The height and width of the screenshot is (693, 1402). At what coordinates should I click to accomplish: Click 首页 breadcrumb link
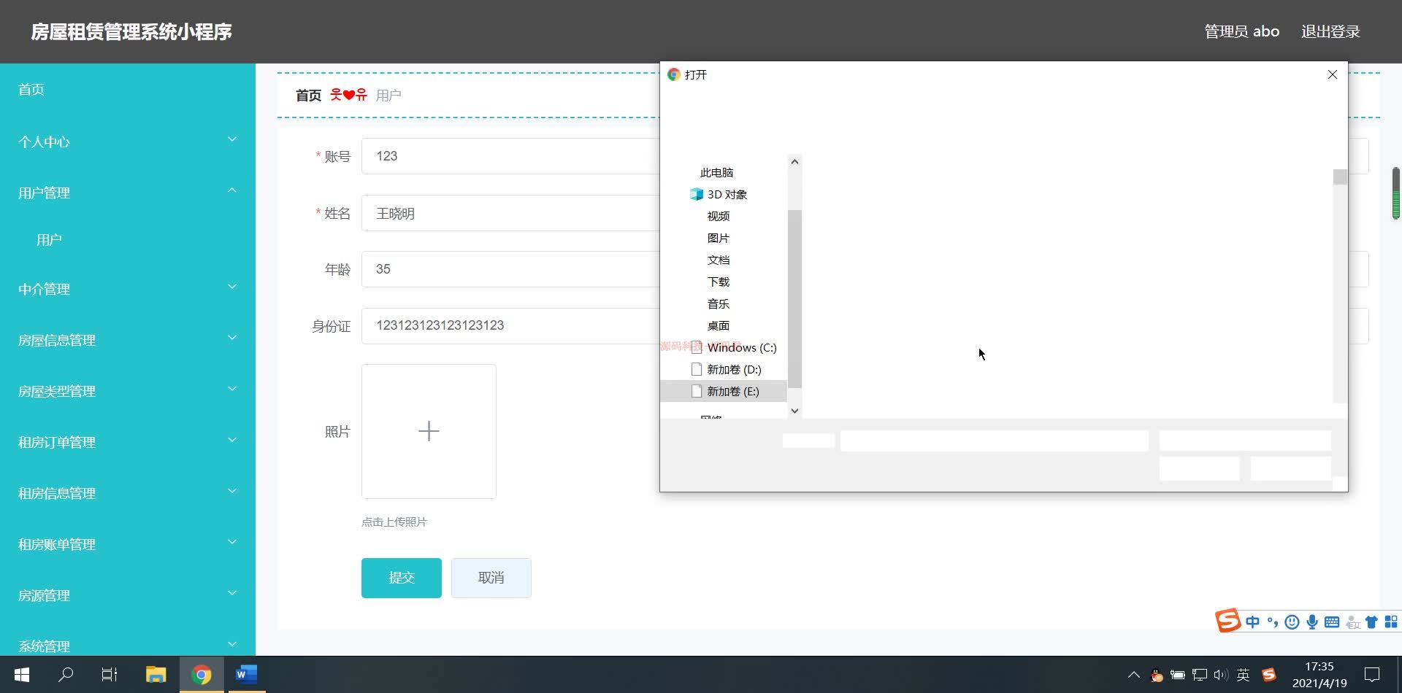point(308,95)
